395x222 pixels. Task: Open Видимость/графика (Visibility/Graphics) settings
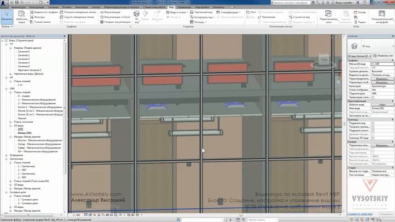(x=44, y=12)
